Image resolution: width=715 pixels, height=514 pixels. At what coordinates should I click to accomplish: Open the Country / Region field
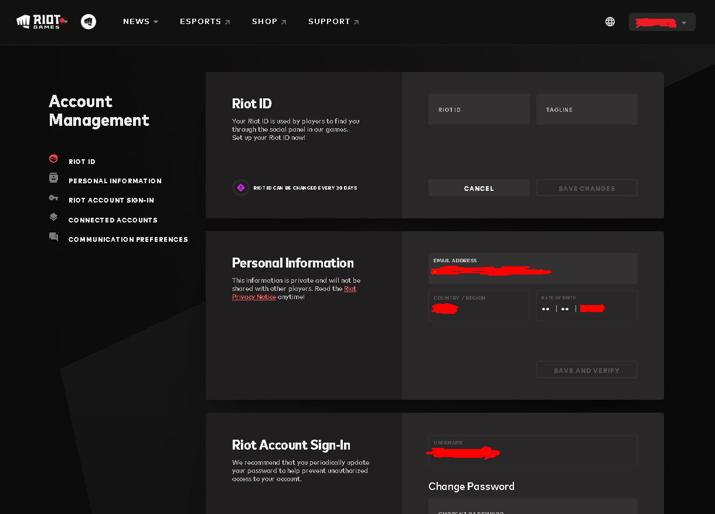479,306
